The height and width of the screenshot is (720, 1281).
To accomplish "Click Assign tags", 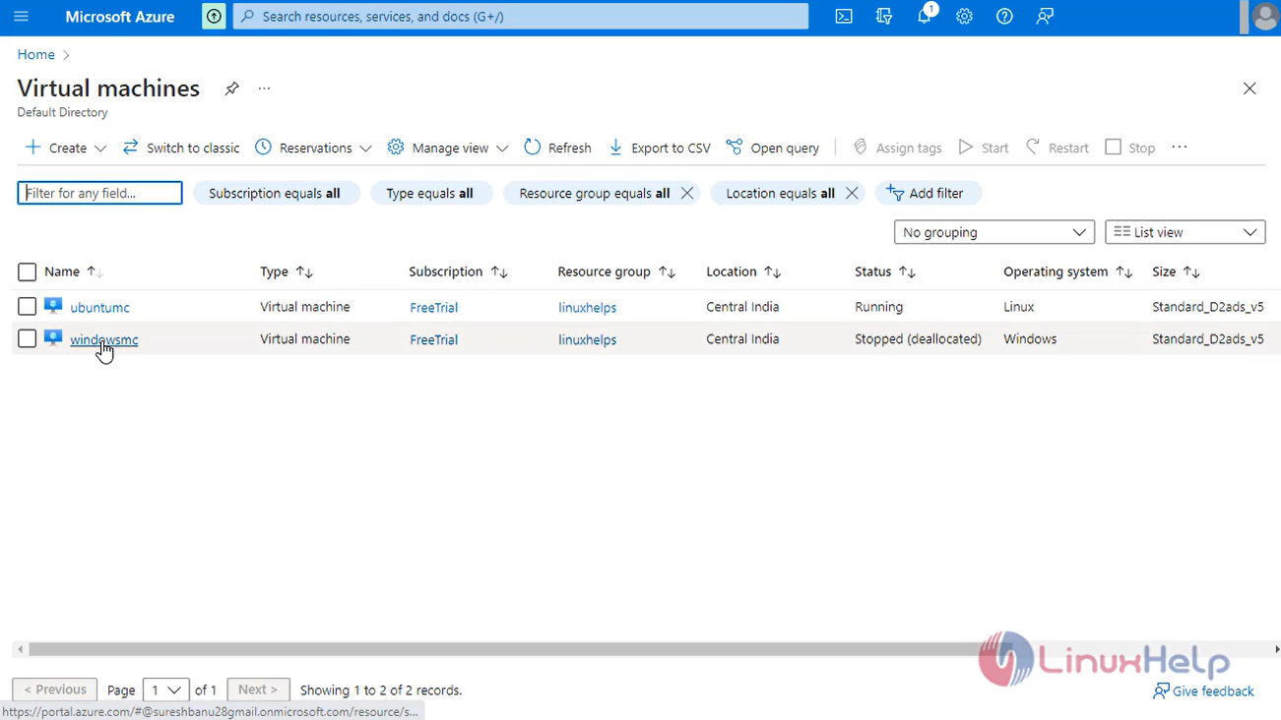I will [897, 148].
